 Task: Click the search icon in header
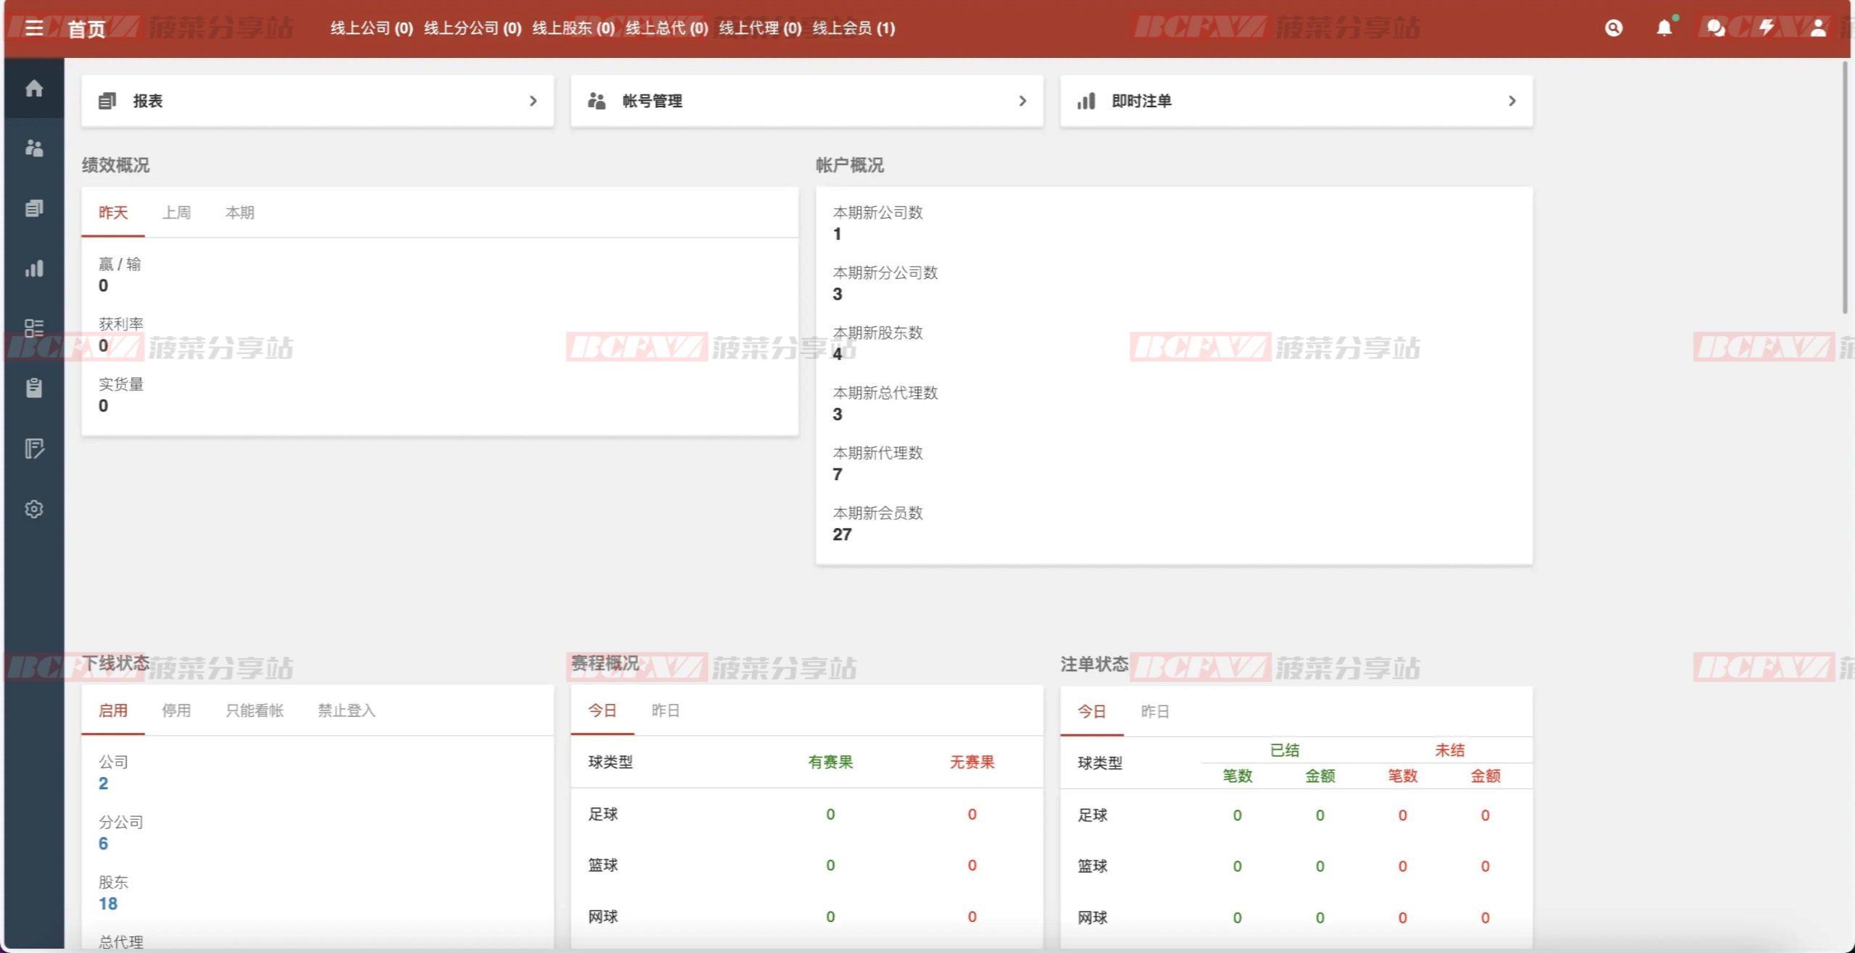point(1614,28)
